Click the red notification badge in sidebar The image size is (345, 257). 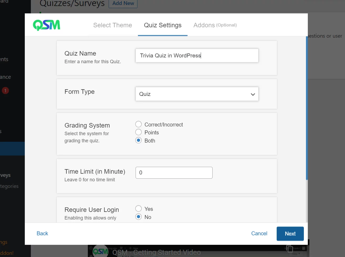pos(5,90)
